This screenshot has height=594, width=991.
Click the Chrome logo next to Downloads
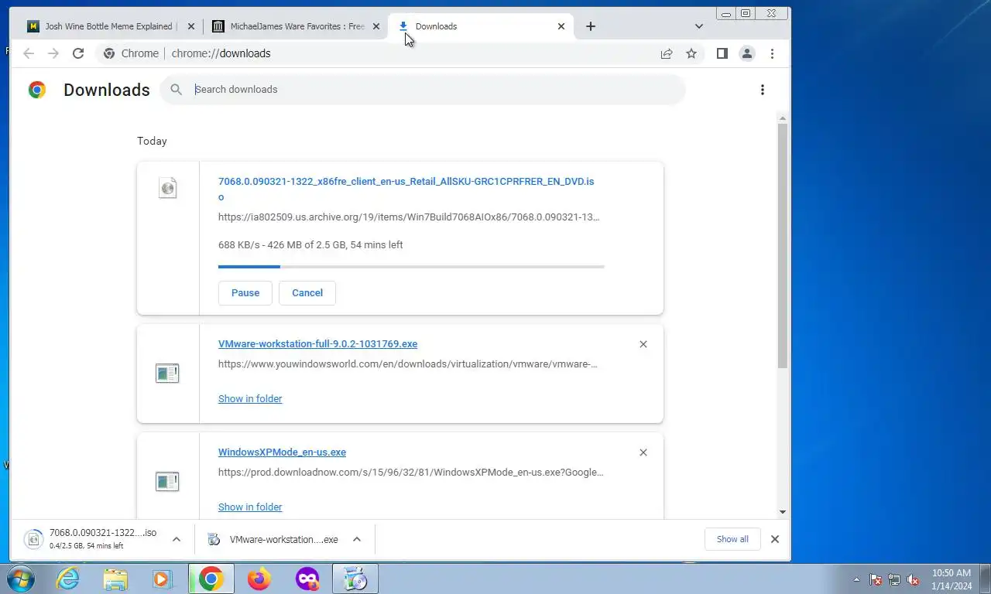[x=36, y=90]
